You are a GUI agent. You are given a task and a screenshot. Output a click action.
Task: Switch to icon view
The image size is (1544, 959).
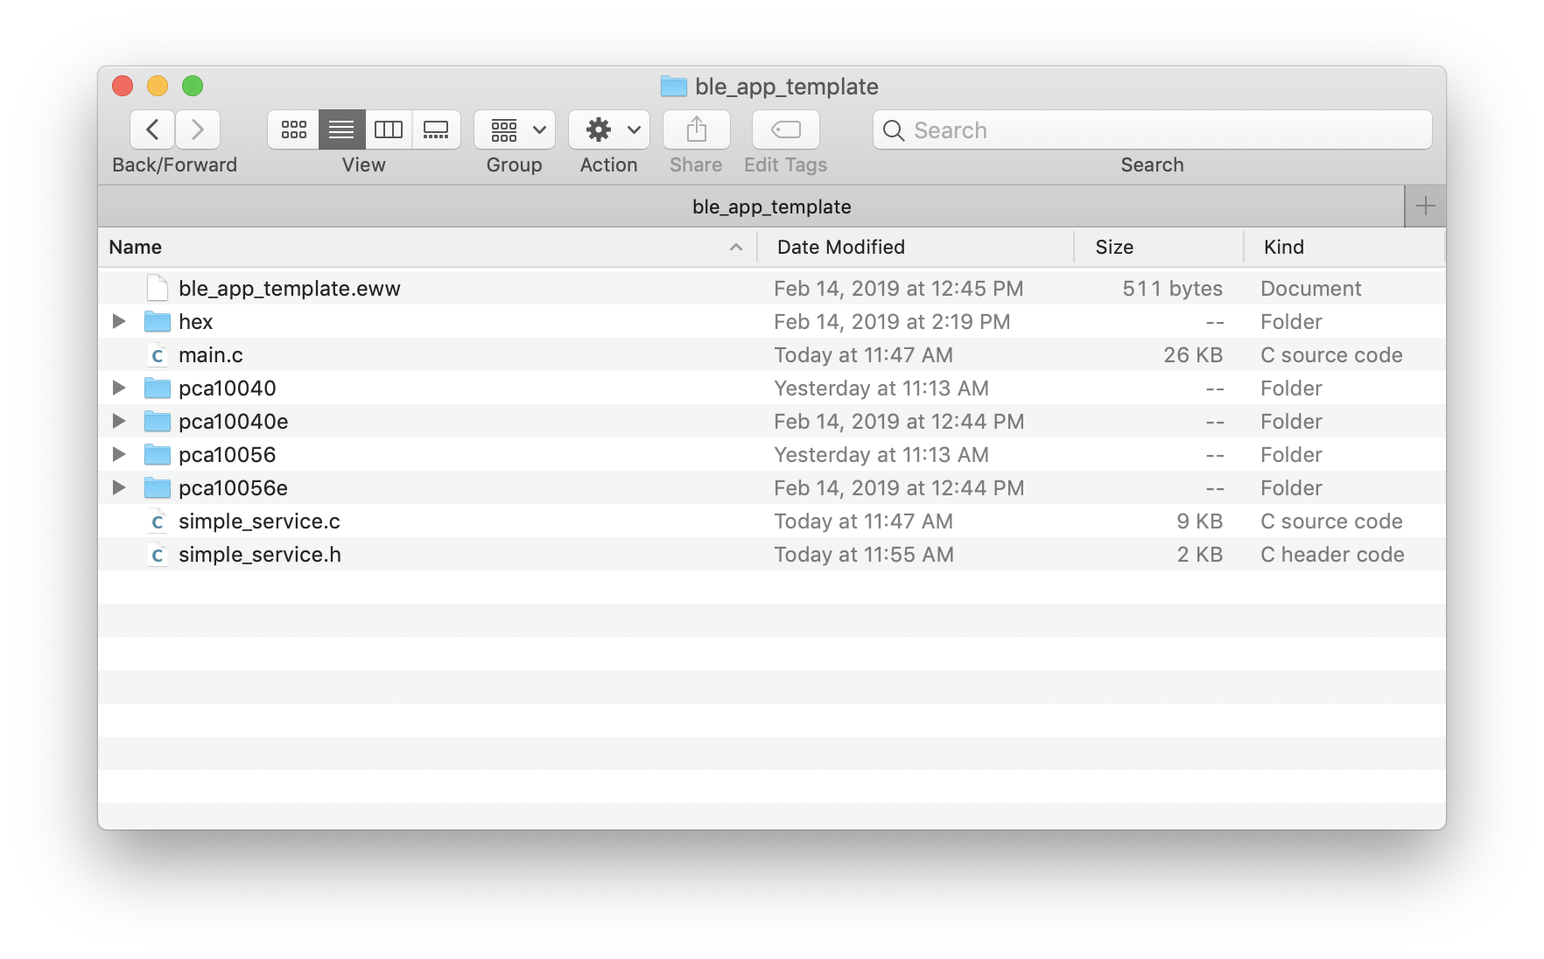[293, 130]
